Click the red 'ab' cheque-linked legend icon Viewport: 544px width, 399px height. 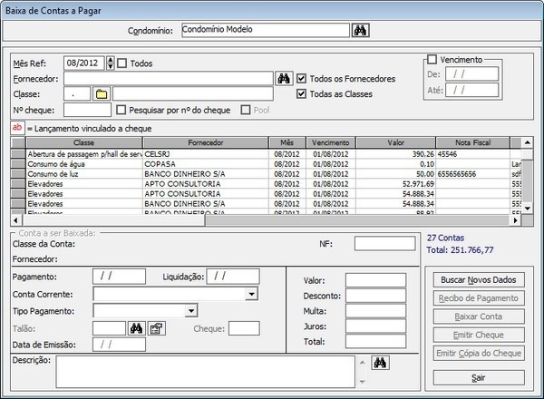click(17, 128)
